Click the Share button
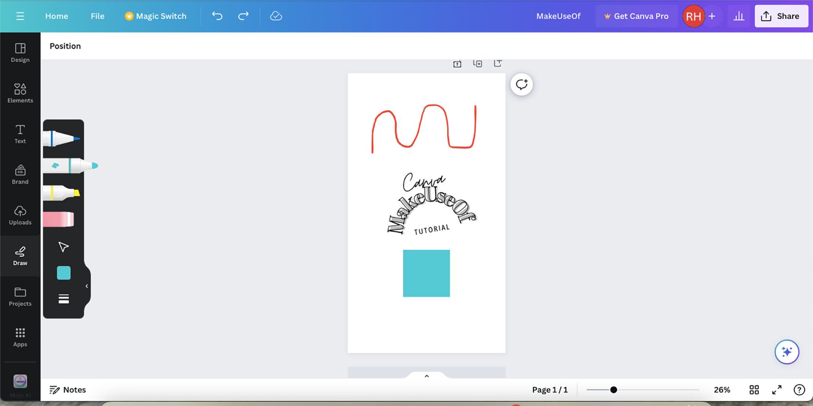Screen dimensions: 813x406 click(x=781, y=16)
